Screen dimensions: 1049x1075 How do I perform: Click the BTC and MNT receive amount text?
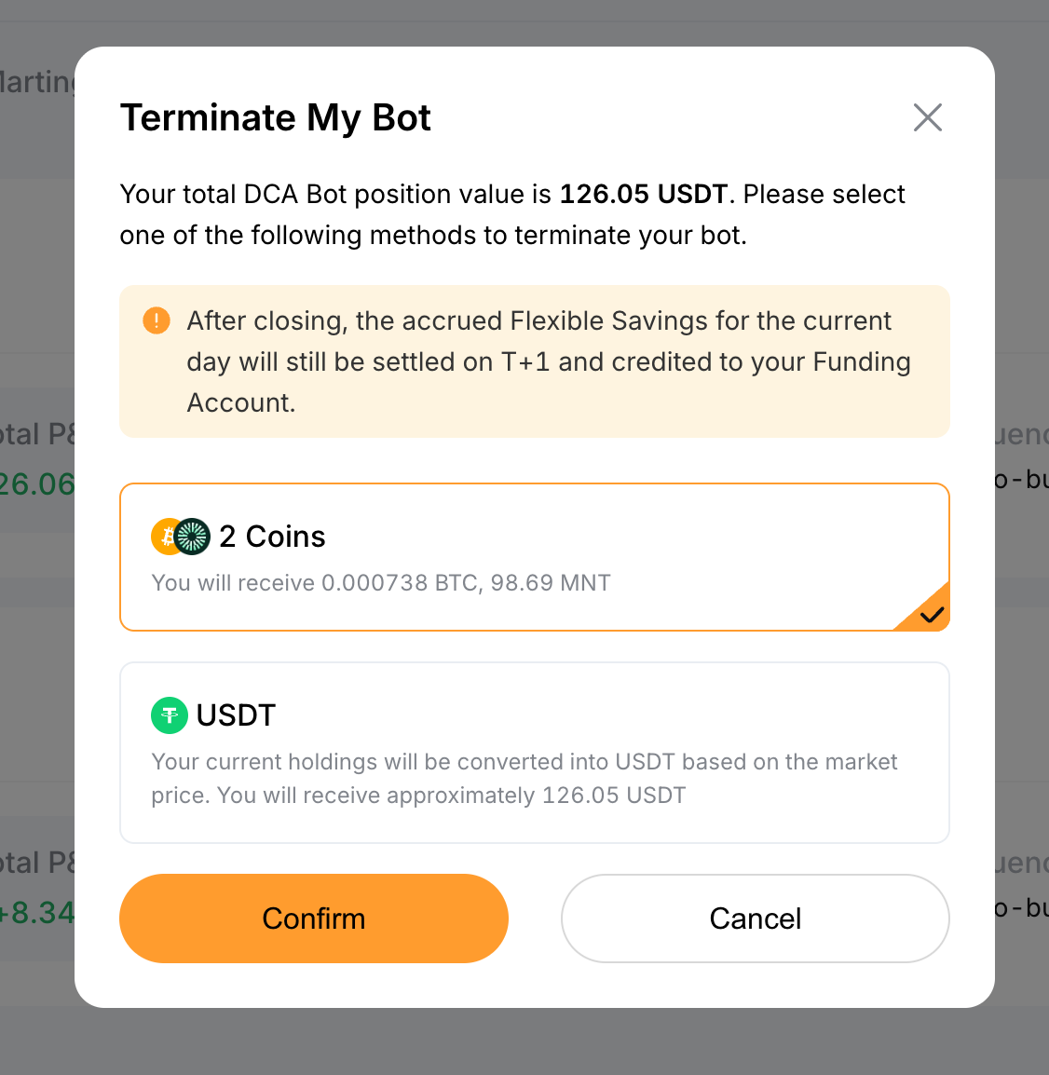click(381, 583)
